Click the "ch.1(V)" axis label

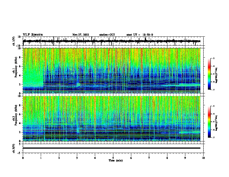[x=14, y=41]
